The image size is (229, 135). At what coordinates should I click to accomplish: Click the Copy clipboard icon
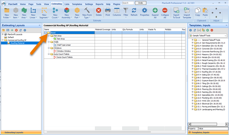197,11
